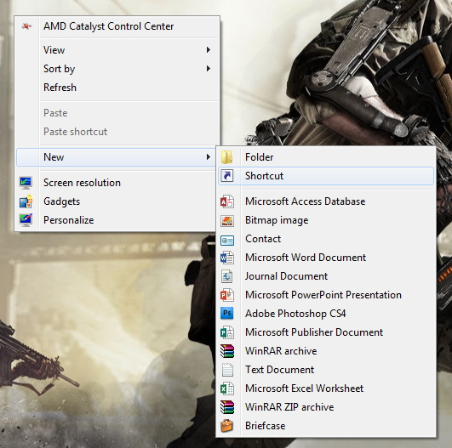The width and height of the screenshot is (452, 448).
Task: Expand the Sort by submenu arrow
Action: pos(209,69)
